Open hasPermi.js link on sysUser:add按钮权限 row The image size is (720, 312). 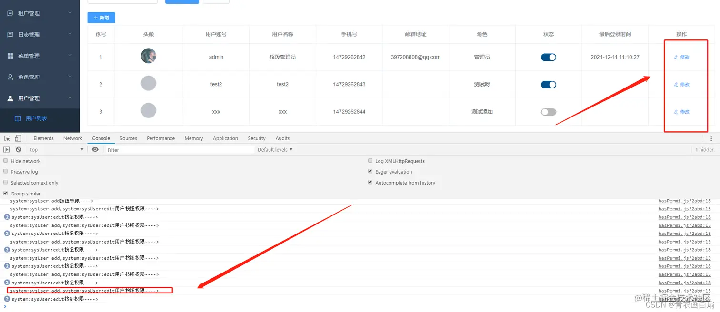[685, 201]
